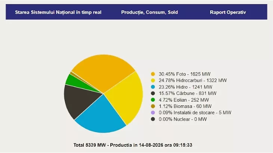Switch to Producție, Consum, Sold tab

click(149, 12)
